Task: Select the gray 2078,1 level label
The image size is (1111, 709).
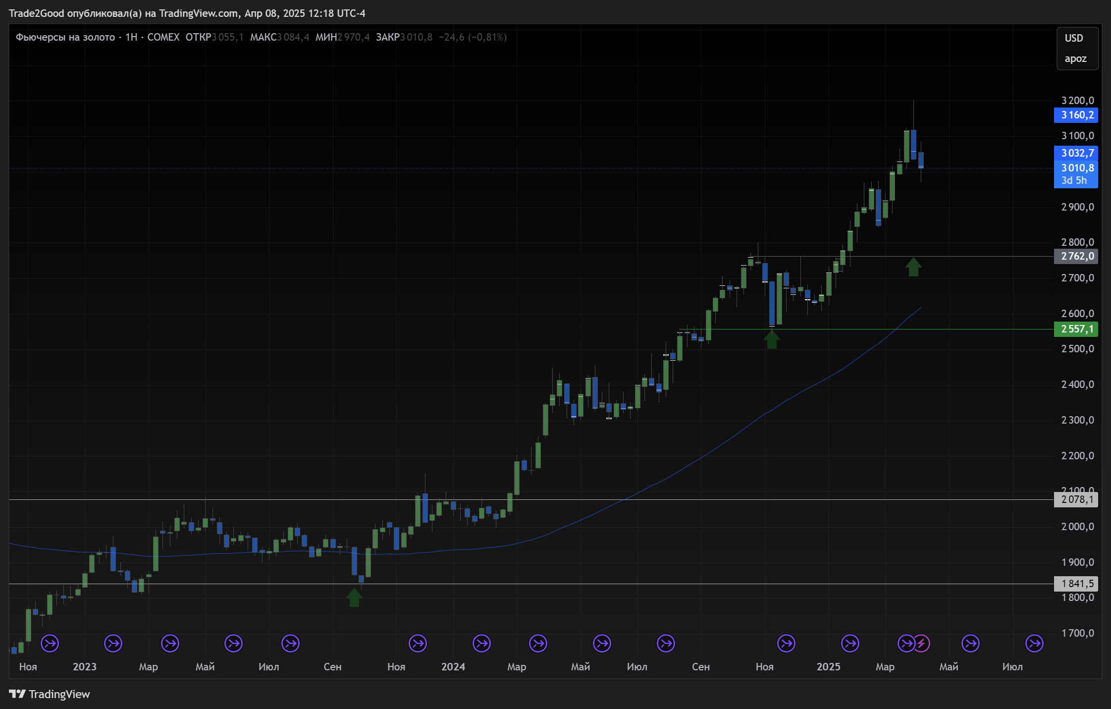Action: point(1076,499)
